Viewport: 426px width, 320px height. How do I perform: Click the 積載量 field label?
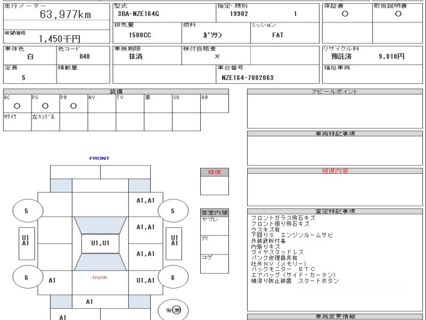point(67,68)
